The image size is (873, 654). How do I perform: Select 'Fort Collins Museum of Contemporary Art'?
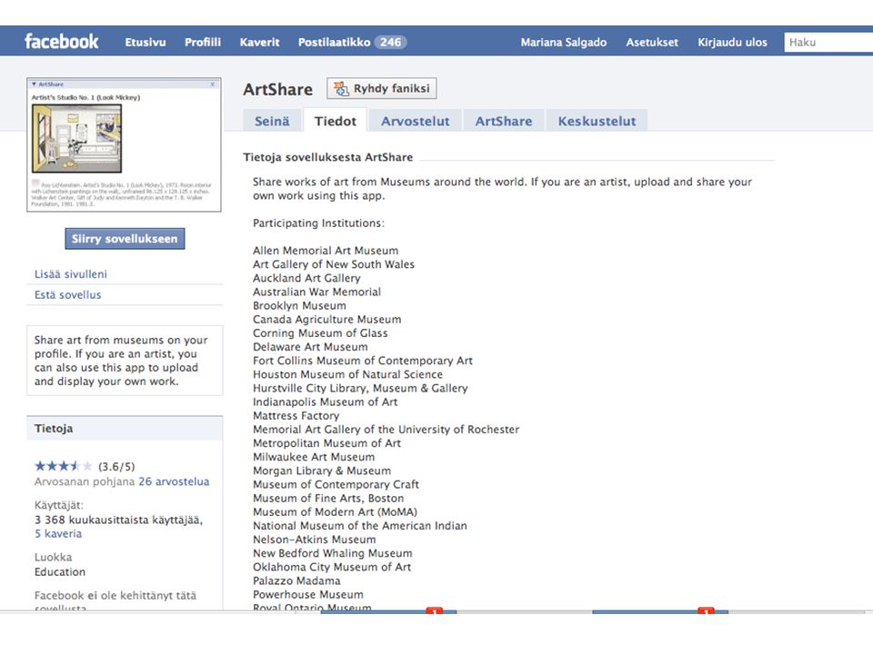pos(363,361)
